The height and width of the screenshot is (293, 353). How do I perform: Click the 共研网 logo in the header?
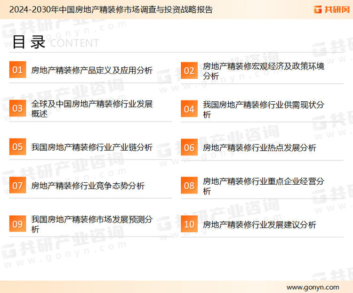tap(331, 9)
